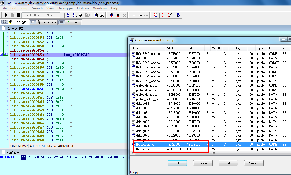Click Cancel in the segment dialog

coord(203,163)
